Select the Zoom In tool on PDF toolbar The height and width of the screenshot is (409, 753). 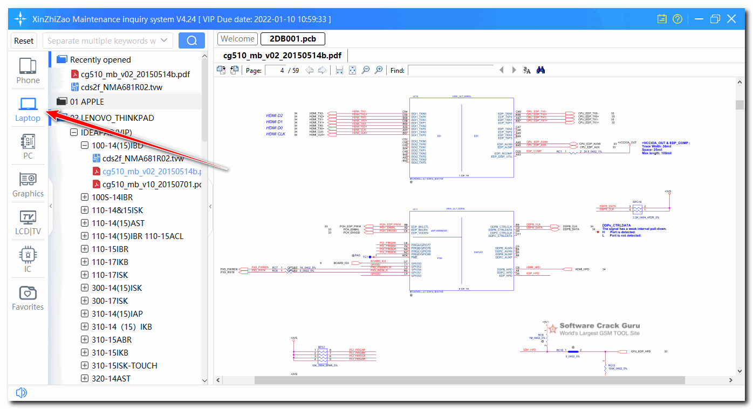(x=379, y=70)
